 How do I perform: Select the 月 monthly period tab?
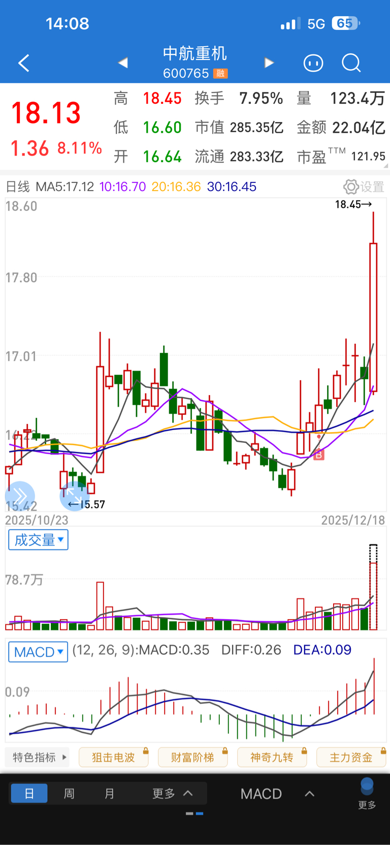109,793
